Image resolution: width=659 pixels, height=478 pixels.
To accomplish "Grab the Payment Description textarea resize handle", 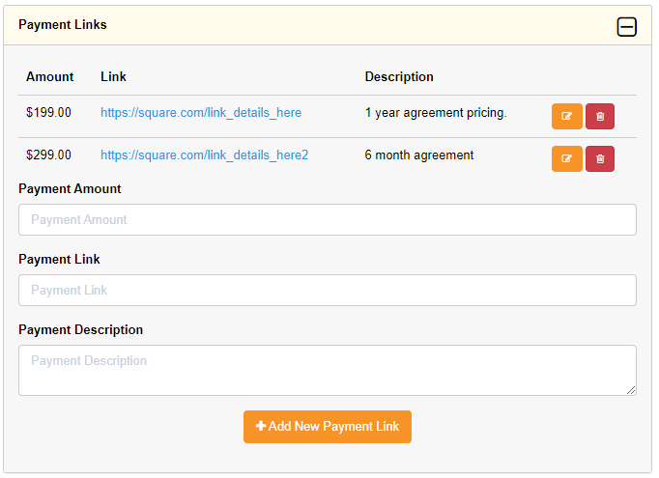I will pos(631,390).
